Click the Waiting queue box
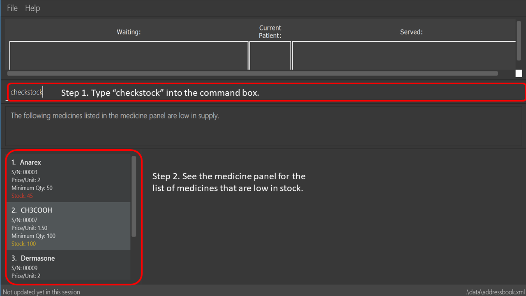 (129, 55)
